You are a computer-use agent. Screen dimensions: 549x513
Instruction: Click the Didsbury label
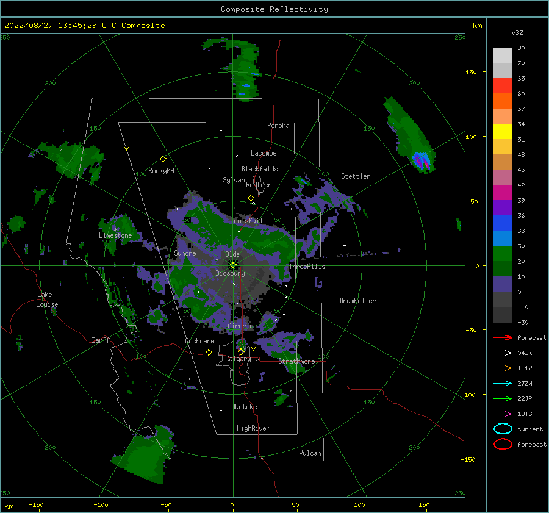(230, 273)
